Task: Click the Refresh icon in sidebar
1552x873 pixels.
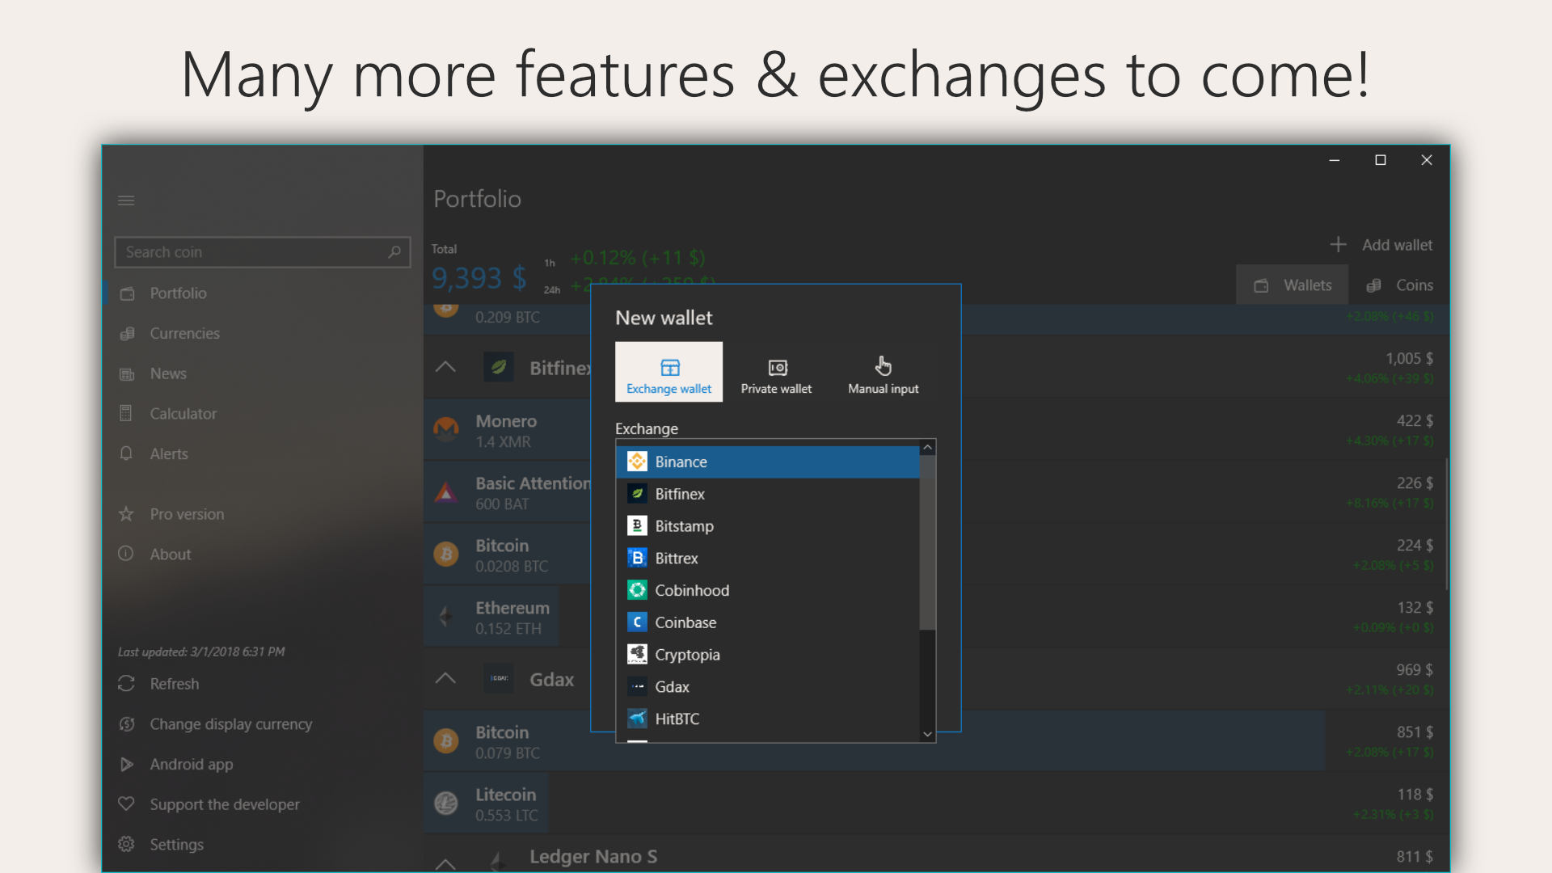Action: [x=126, y=684]
